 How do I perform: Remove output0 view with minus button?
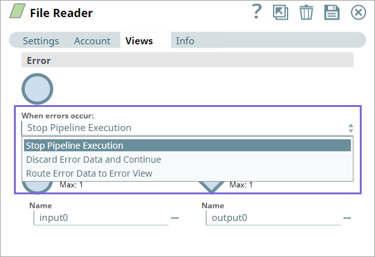[347, 218]
